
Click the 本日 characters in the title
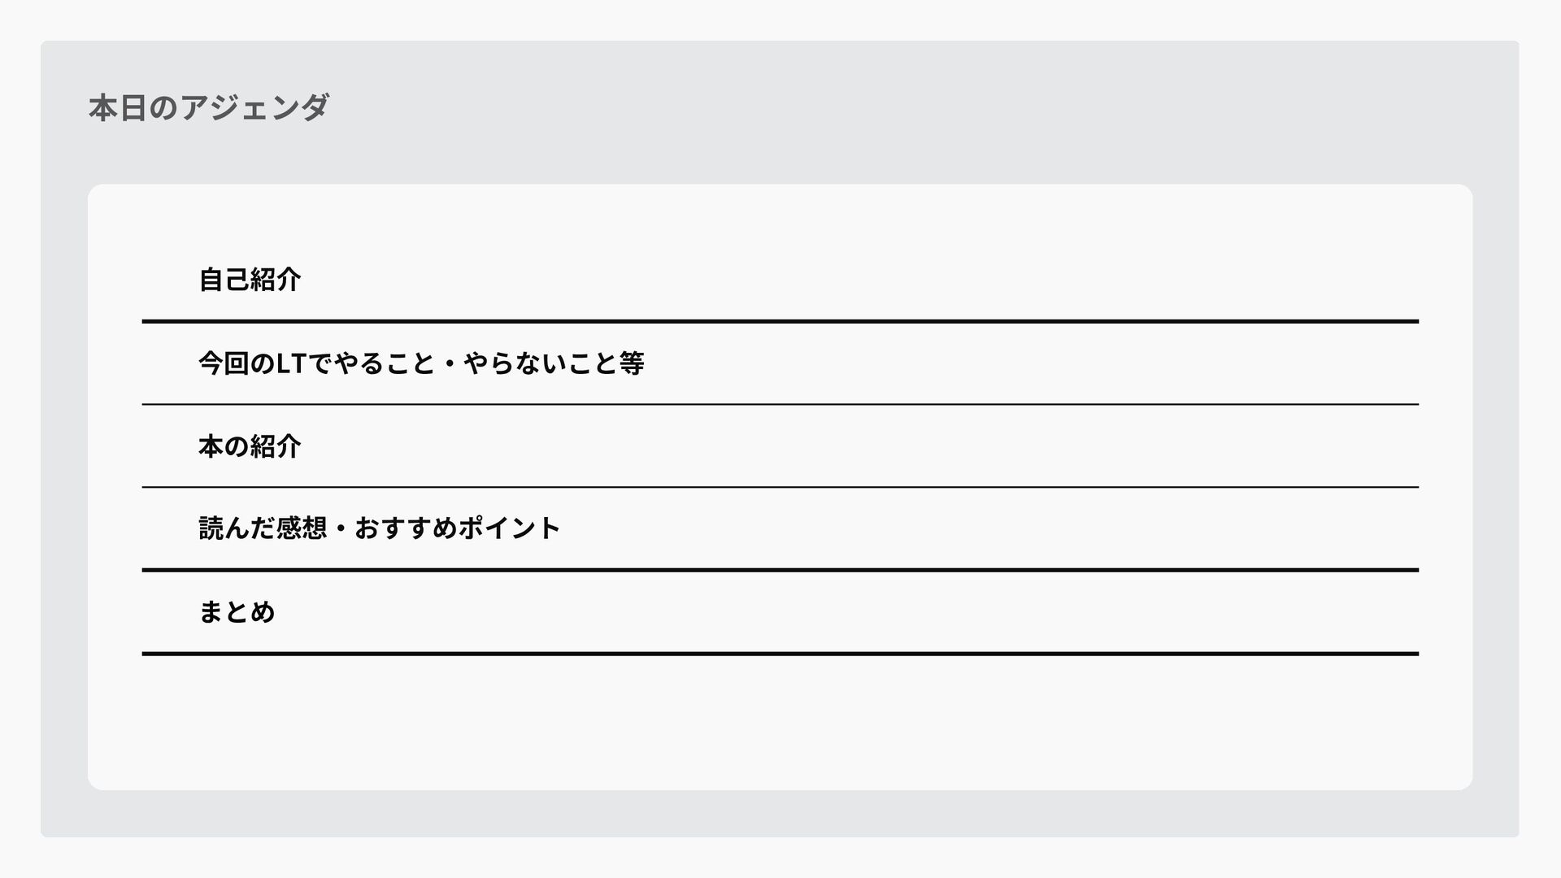tap(118, 107)
